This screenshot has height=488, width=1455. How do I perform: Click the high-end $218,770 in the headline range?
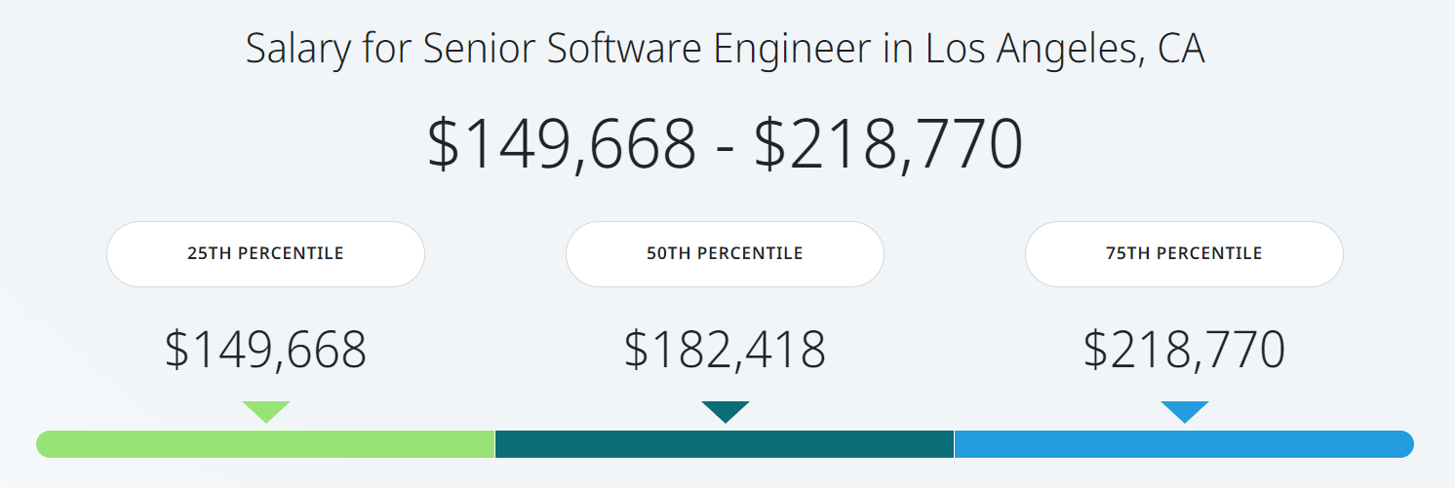click(x=888, y=144)
